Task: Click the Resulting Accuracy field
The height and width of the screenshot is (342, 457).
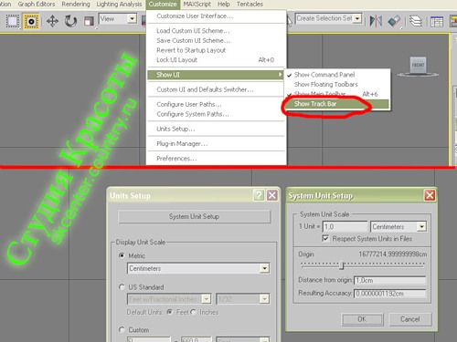Action: (x=389, y=294)
